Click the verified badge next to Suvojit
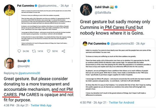Viewport: 158px width, 111px height. [29, 61]
